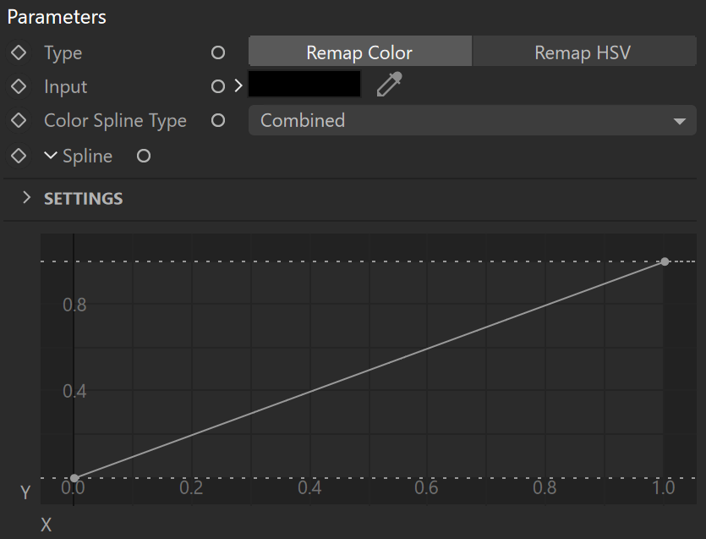Click the keyframe diamond beside Input
Image resolution: width=706 pixels, height=539 pixels.
(x=19, y=86)
